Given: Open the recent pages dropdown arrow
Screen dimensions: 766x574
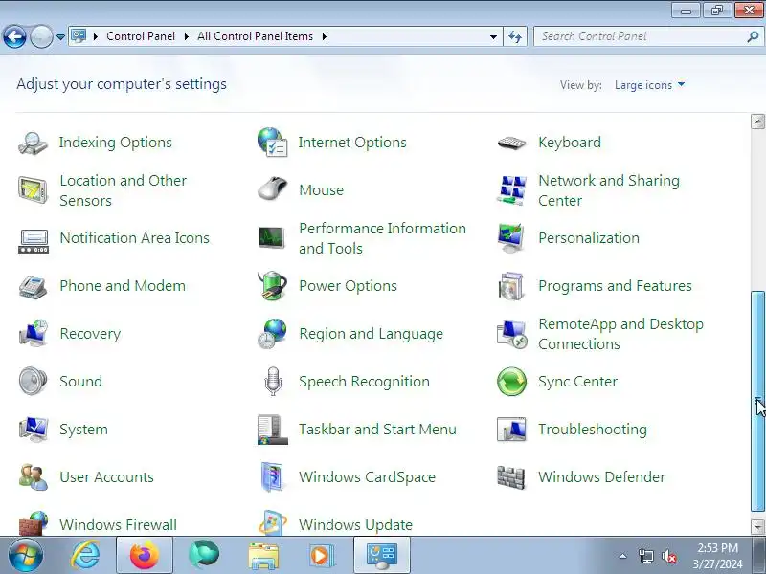Looking at the screenshot, I should click(60, 36).
